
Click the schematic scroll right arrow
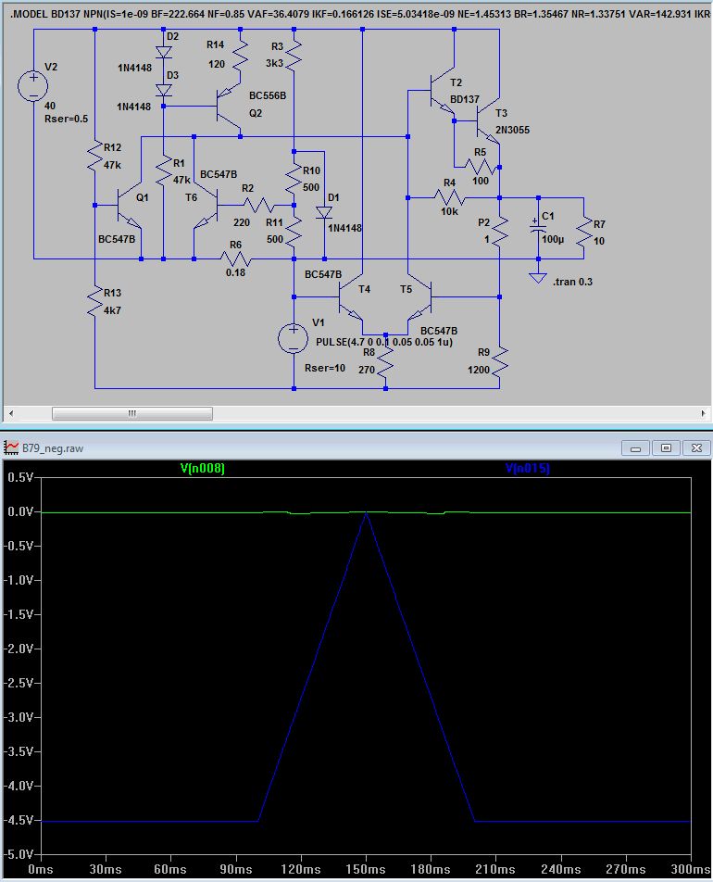point(703,413)
